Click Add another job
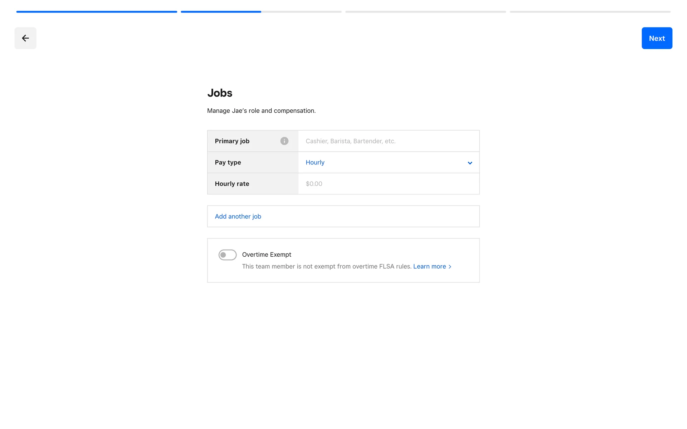The width and height of the screenshot is (687, 429). pyautogui.click(x=238, y=216)
